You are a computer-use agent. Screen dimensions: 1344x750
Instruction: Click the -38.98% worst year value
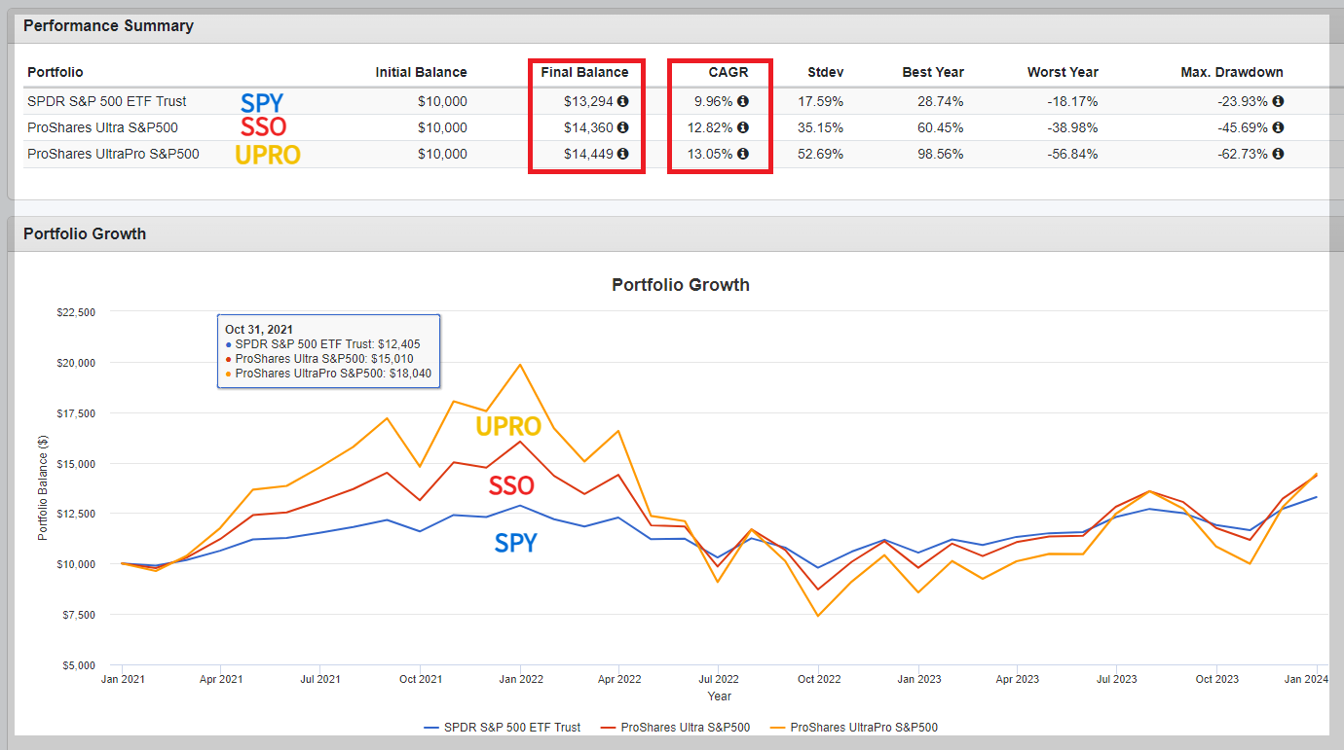pyautogui.click(x=1073, y=127)
